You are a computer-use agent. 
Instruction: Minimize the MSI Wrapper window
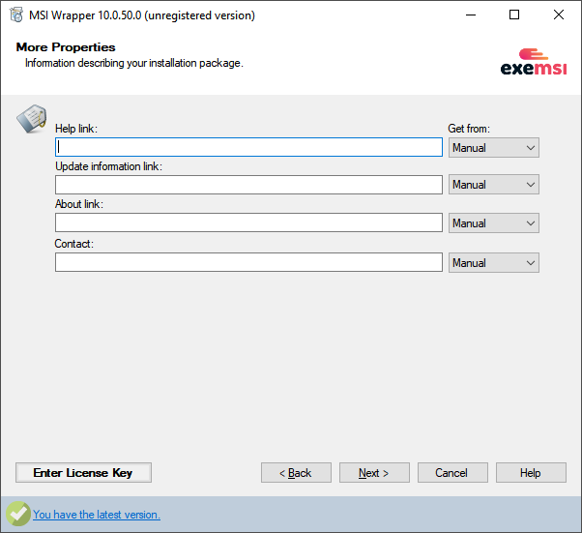point(471,15)
